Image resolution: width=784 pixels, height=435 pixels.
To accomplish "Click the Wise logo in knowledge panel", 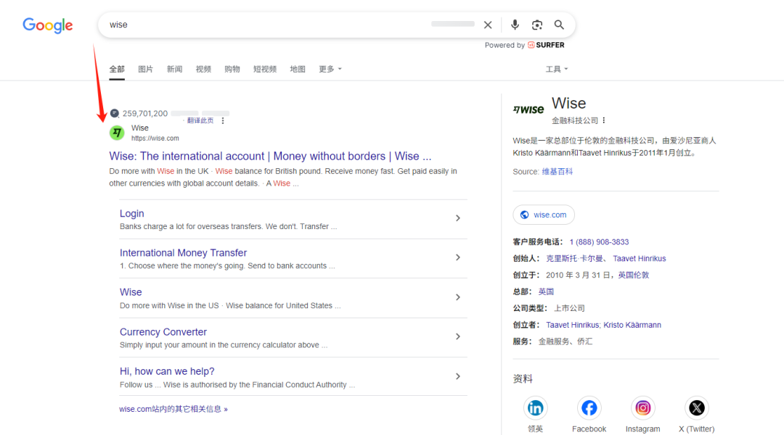I will (x=528, y=109).
